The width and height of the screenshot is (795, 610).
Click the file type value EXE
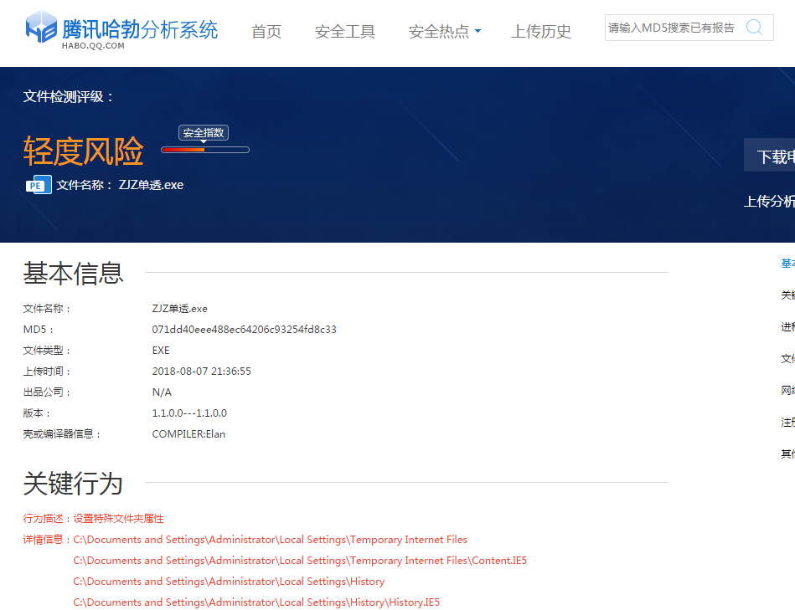tap(161, 351)
